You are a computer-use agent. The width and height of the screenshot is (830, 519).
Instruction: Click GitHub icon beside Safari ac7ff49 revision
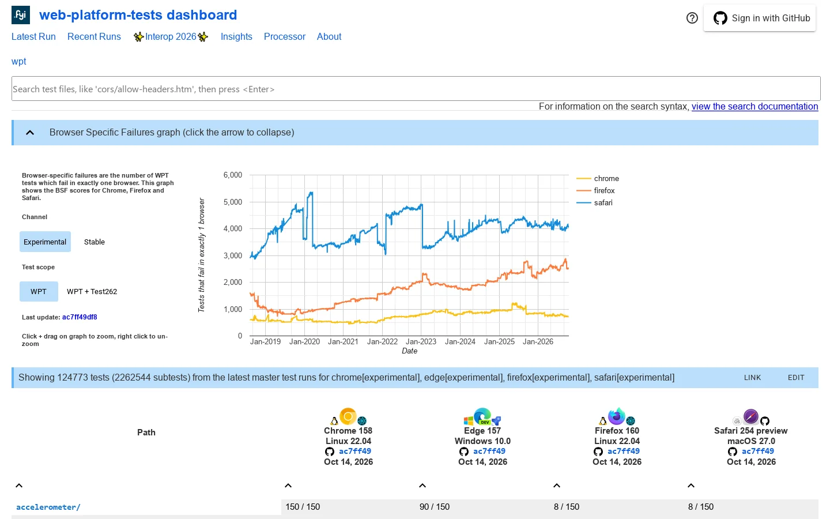click(x=733, y=452)
